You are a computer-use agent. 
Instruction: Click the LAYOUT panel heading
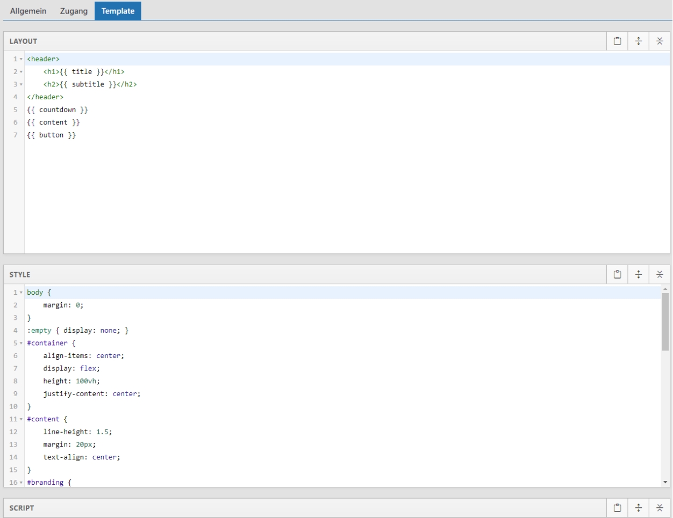23,41
